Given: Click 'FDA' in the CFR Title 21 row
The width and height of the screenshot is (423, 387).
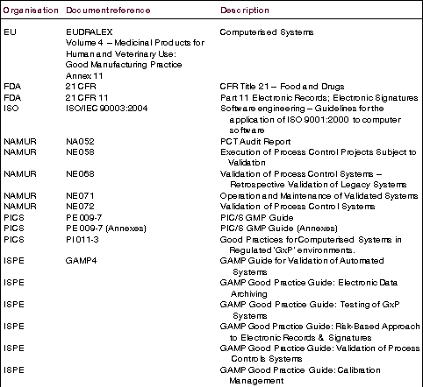Looking at the screenshot, I should click(12, 87).
